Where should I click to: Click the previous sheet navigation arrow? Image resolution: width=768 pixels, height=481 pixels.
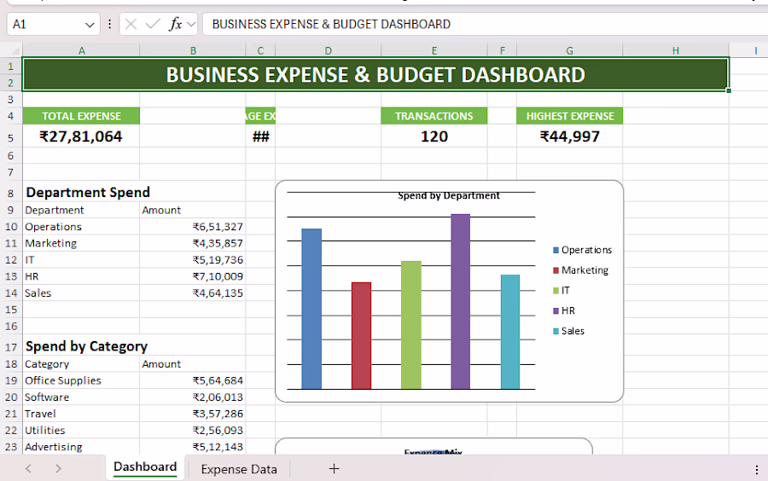click(28, 469)
